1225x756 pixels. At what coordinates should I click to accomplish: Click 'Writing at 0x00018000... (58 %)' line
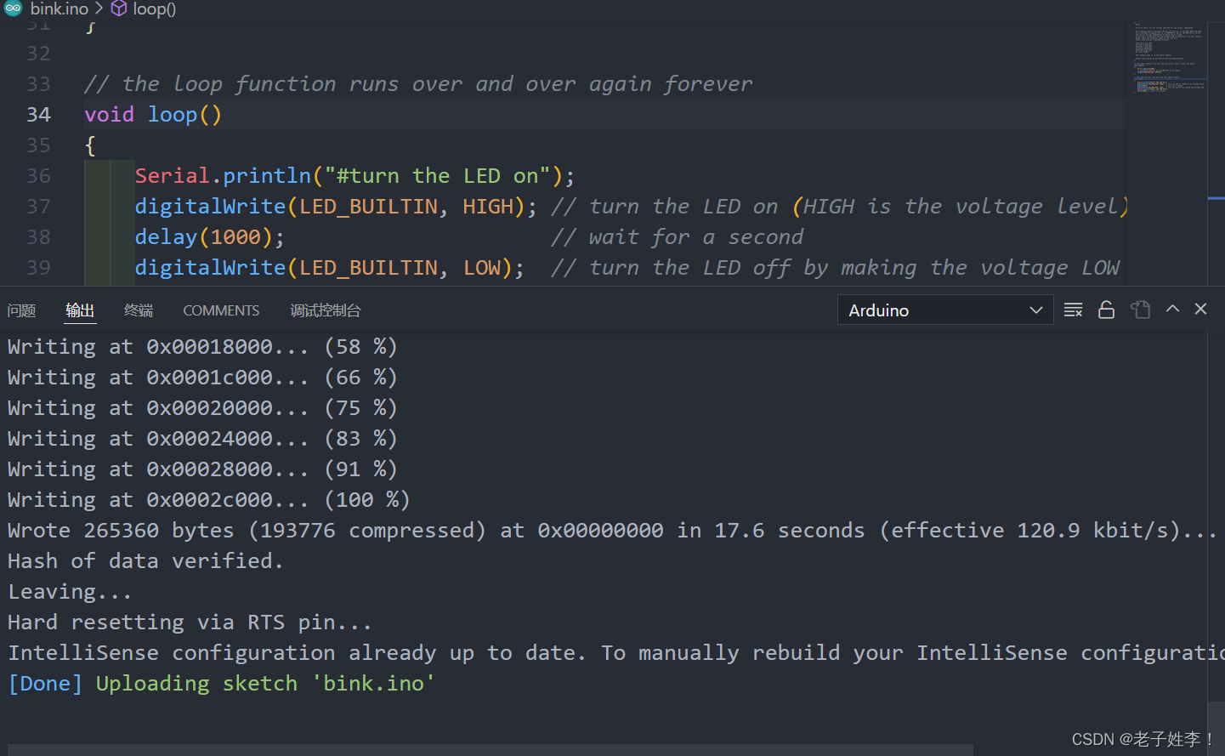(x=202, y=346)
